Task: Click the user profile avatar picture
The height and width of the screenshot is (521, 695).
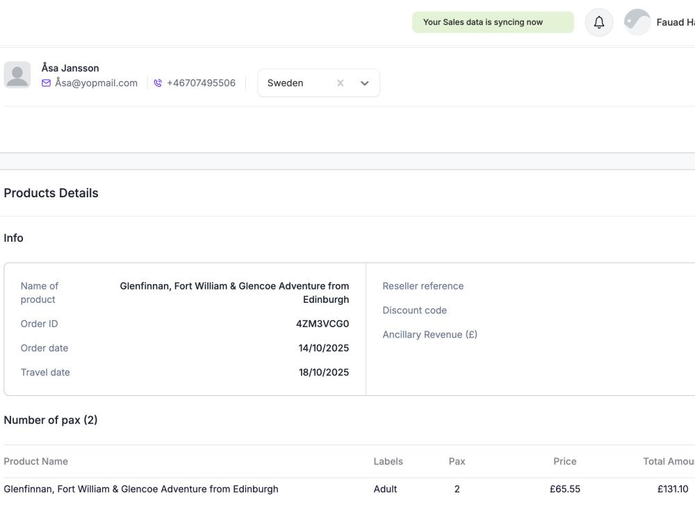Action: tap(637, 22)
